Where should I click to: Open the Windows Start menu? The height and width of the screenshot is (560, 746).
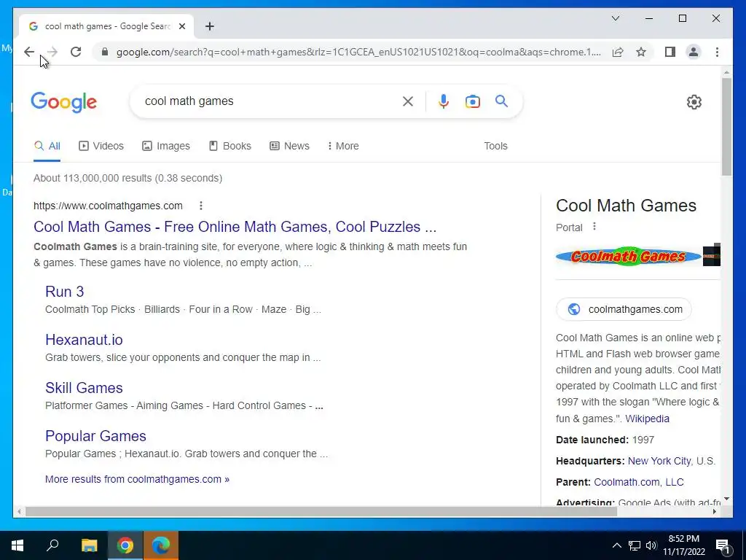tap(17, 545)
